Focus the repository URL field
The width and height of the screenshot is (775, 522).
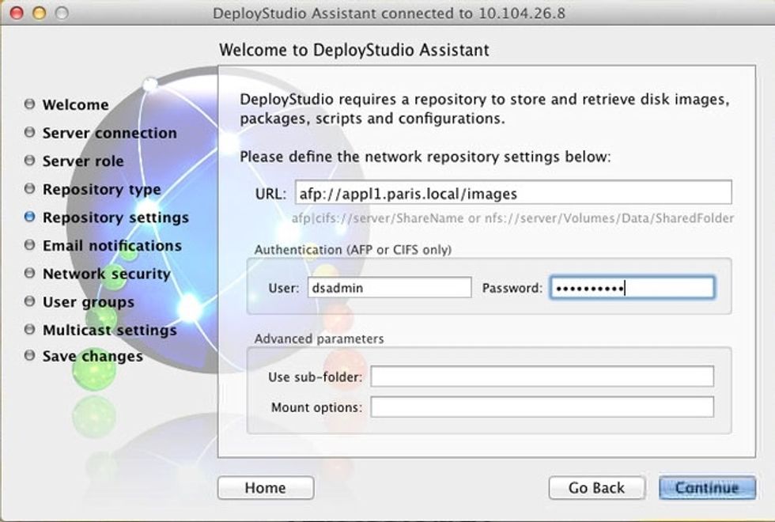(512, 192)
